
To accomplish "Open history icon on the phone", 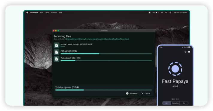I will click(x=185, y=52).
